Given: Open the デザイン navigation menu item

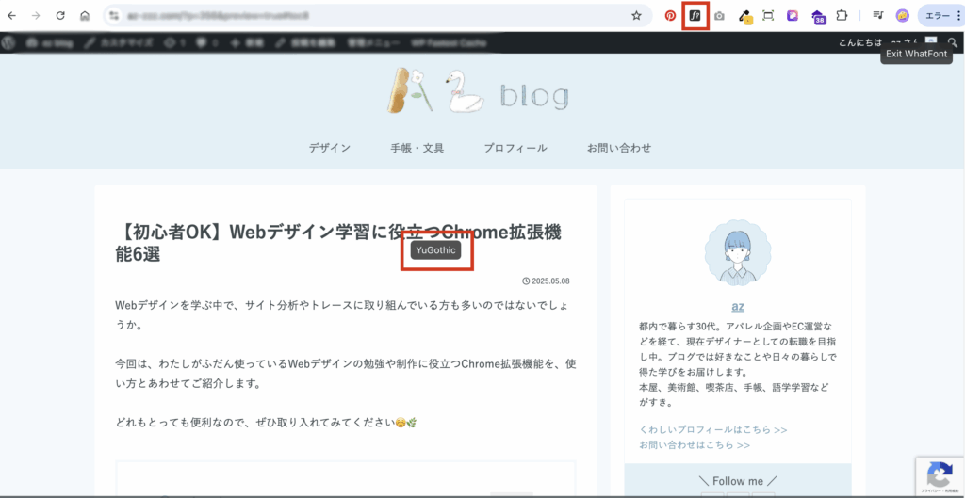Looking at the screenshot, I should pos(329,148).
